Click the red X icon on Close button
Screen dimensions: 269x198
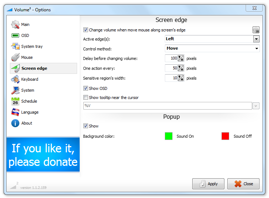click(x=238, y=184)
